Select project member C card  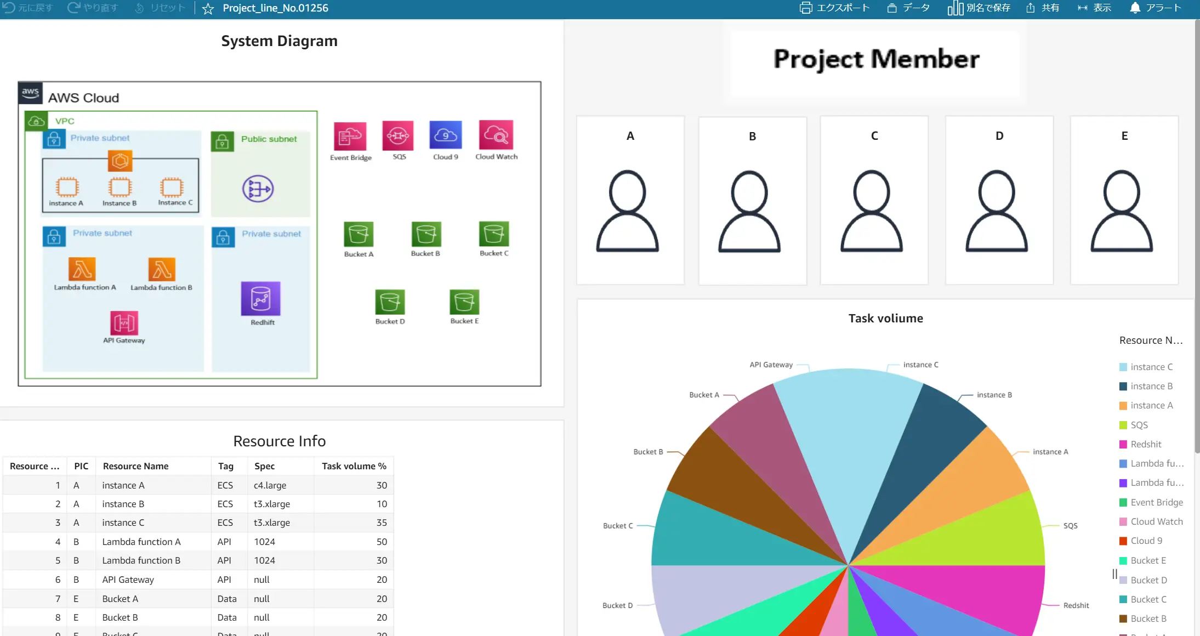(874, 200)
